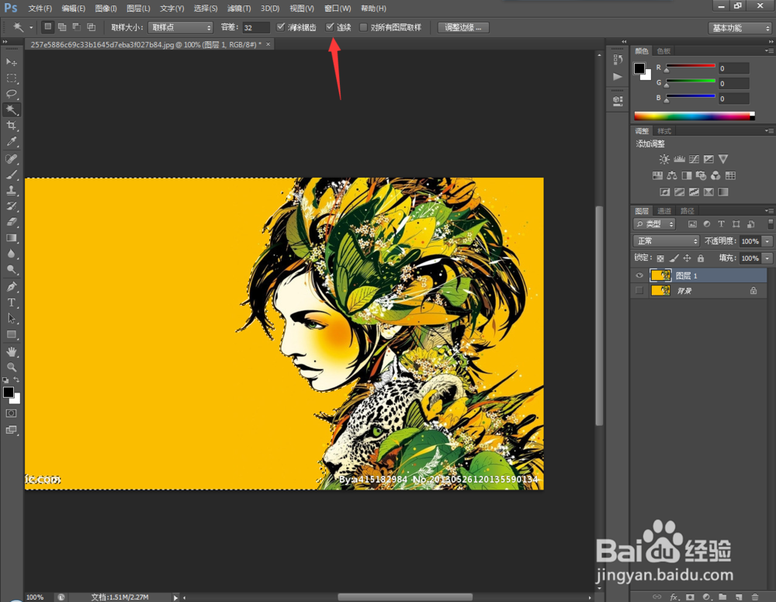Open the 取样大小 sample size dropdown

pyautogui.click(x=180, y=28)
